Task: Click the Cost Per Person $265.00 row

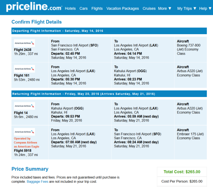Action: (182, 181)
